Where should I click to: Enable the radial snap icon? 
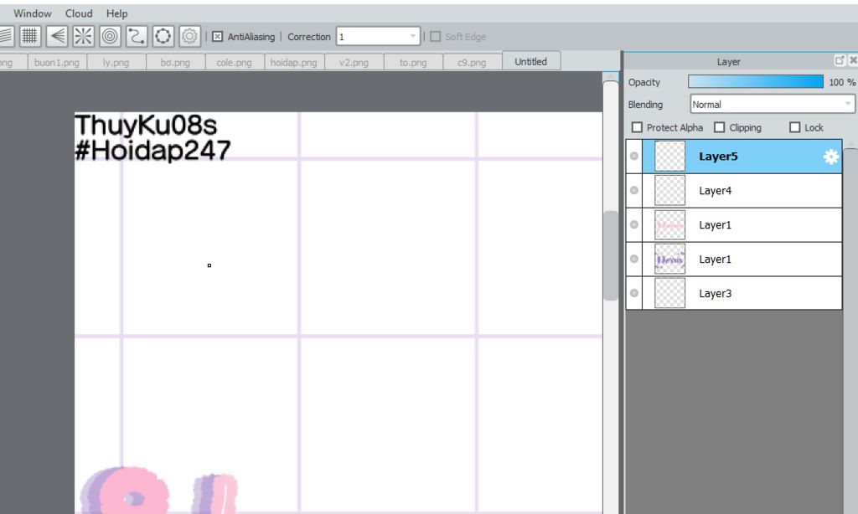pyautogui.click(x=83, y=37)
